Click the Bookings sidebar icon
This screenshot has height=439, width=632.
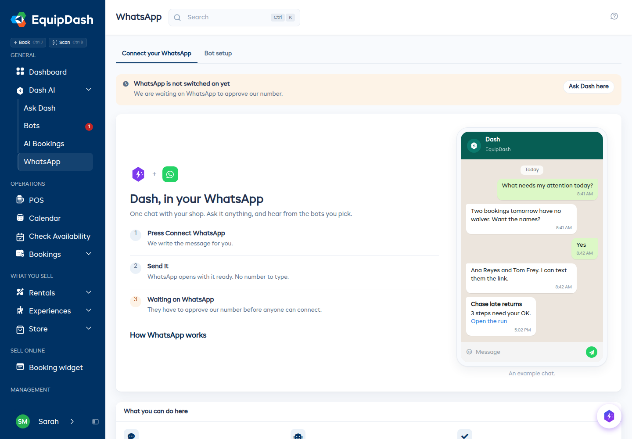[20, 253]
